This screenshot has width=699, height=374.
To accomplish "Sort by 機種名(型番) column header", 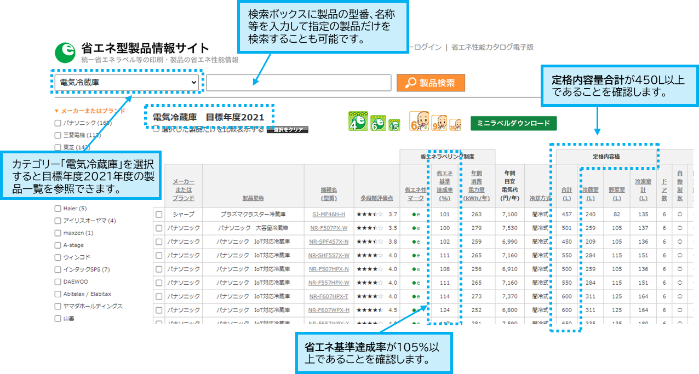I will tap(329, 194).
